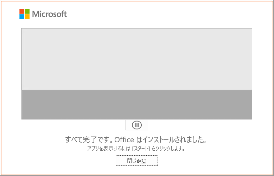This screenshot has width=274, height=176.
Task: Click the Microsoft wordmark text
Action: point(50,14)
